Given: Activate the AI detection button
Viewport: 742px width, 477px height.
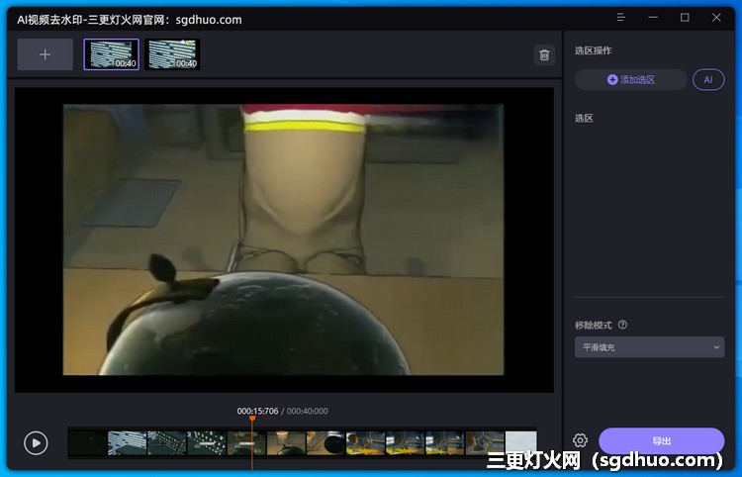Looking at the screenshot, I should [x=708, y=79].
